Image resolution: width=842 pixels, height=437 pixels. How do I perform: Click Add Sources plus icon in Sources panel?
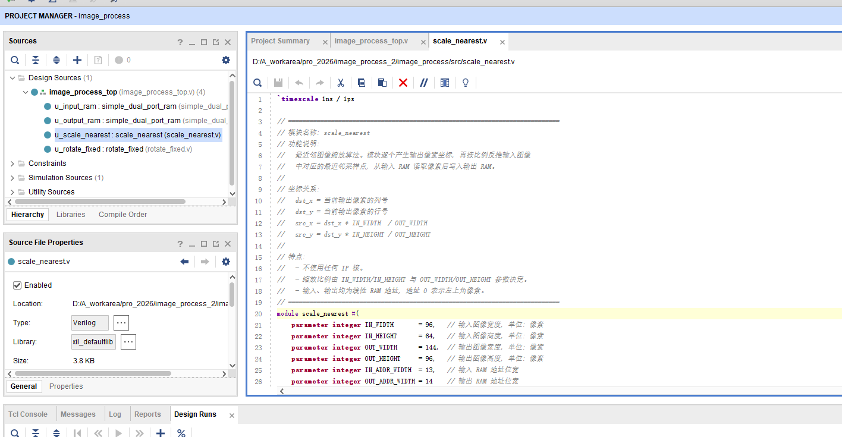77,60
